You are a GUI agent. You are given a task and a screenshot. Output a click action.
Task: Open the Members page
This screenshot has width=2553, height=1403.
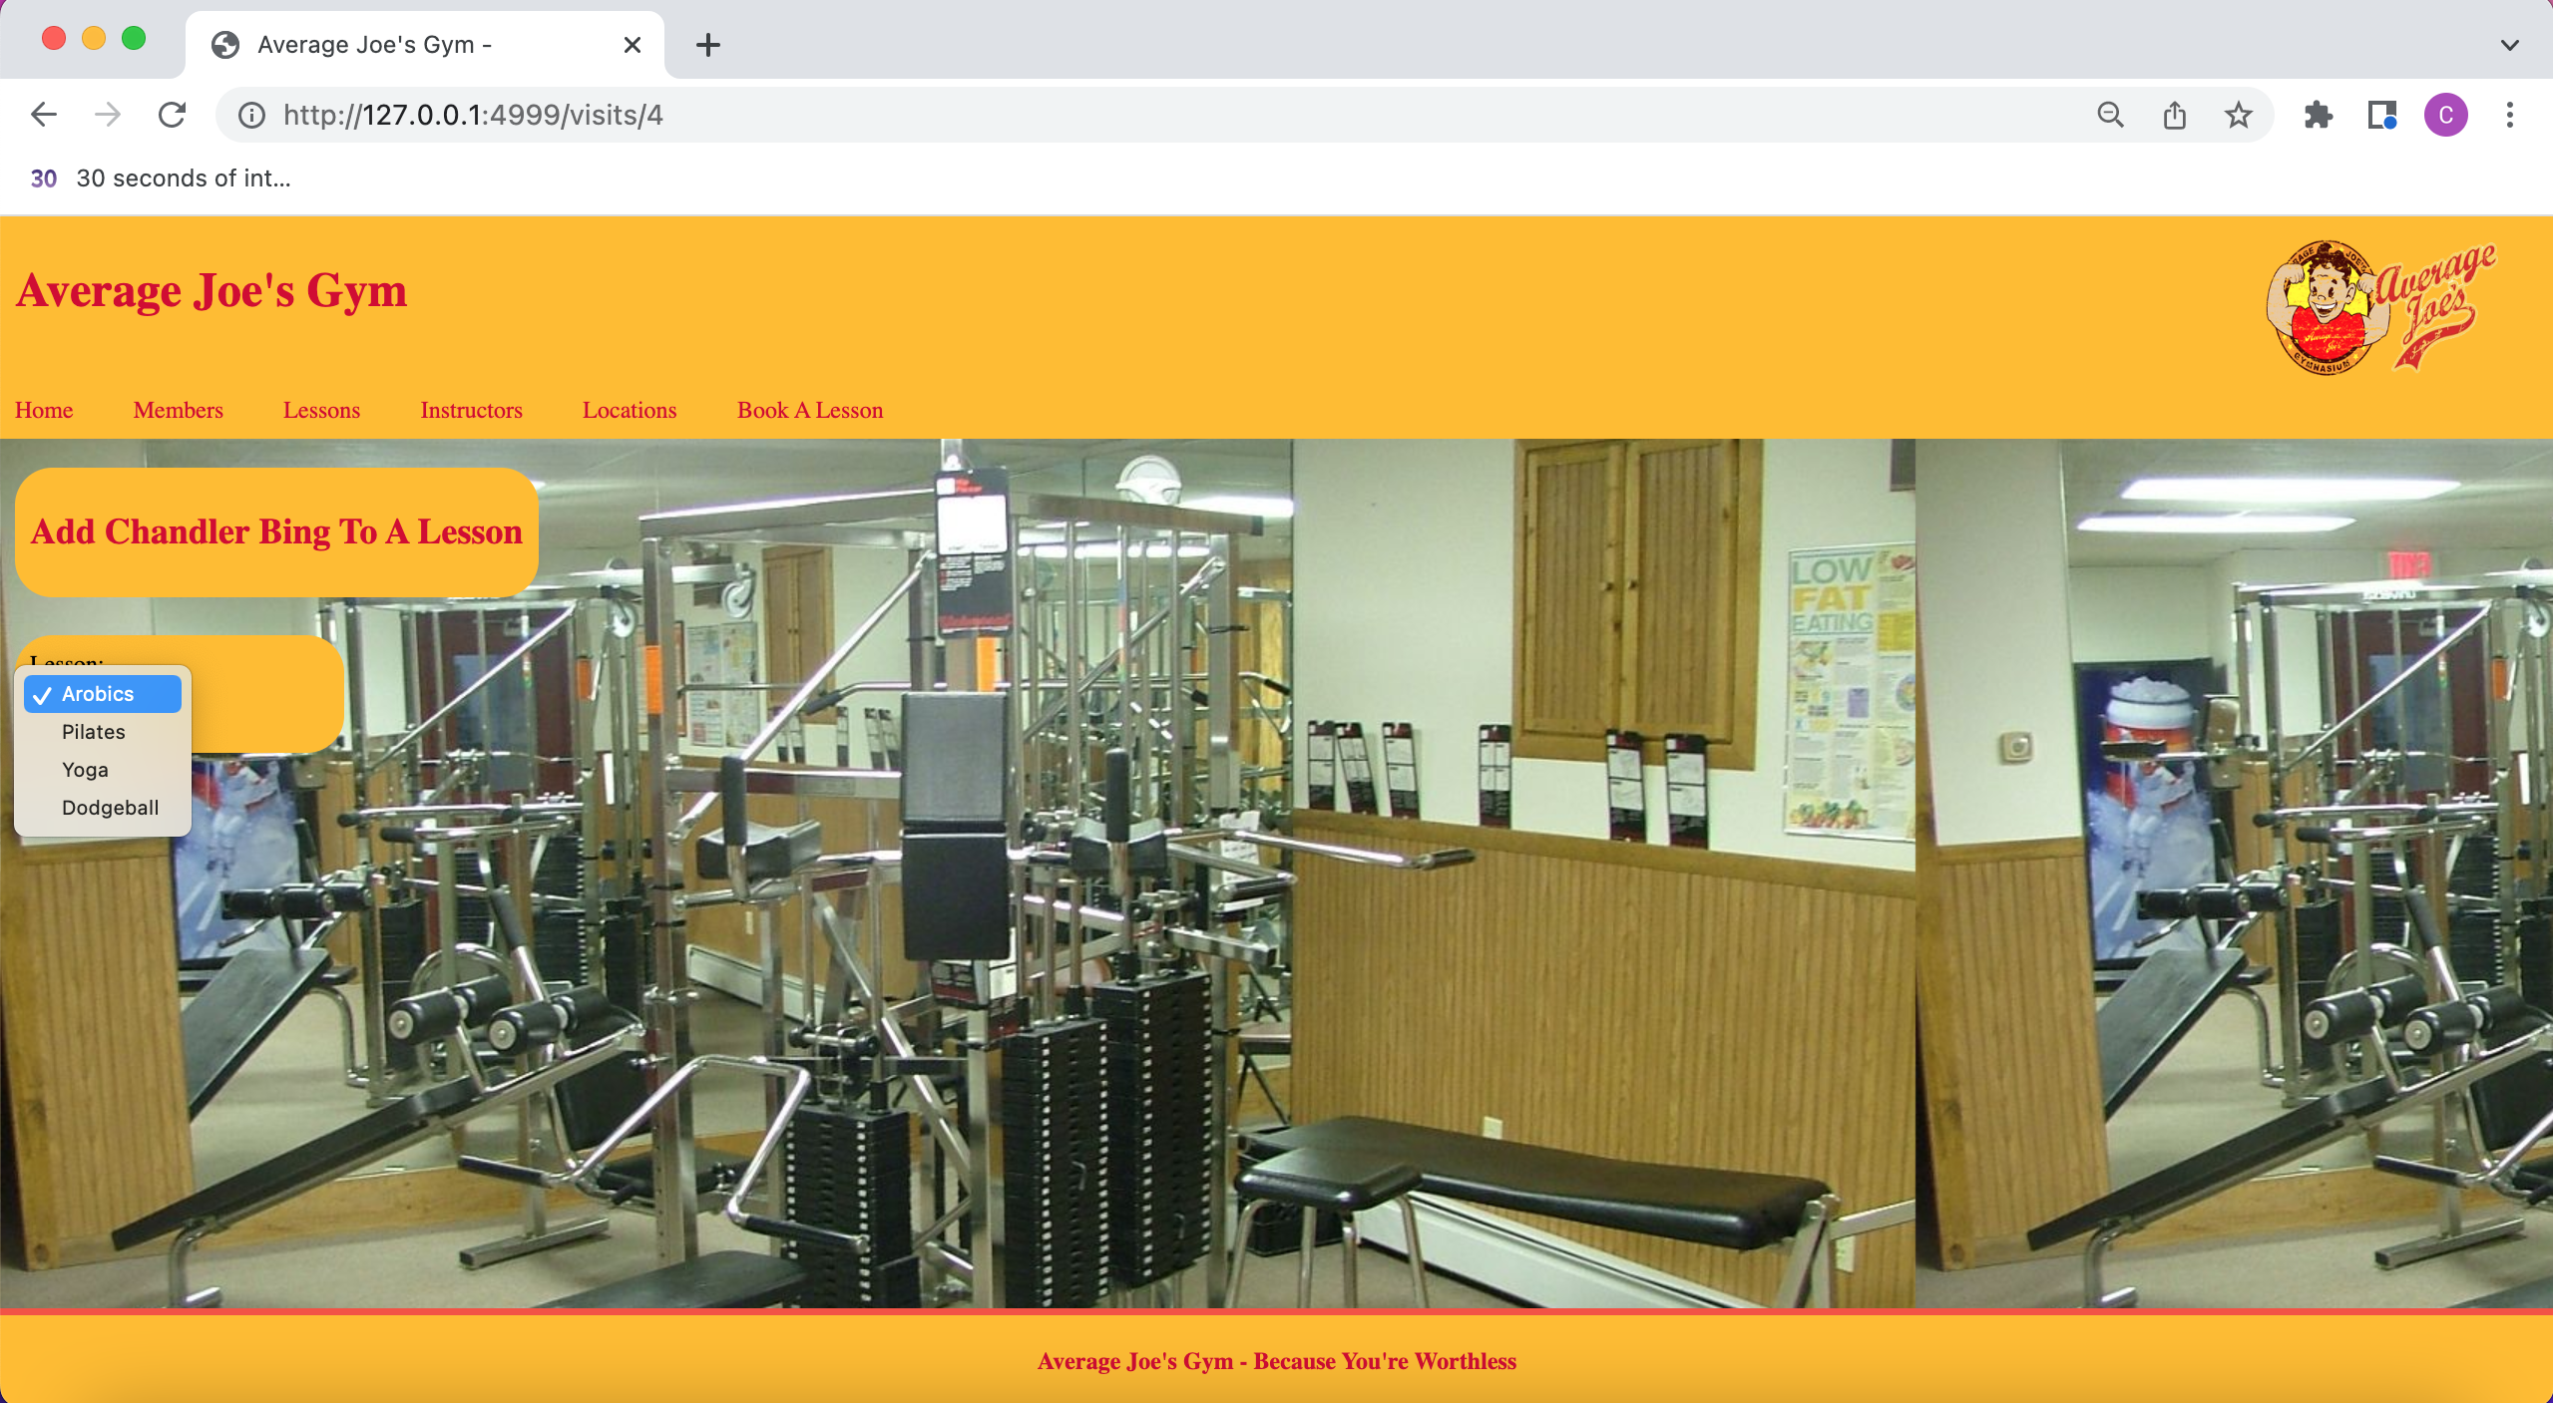[179, 410]
